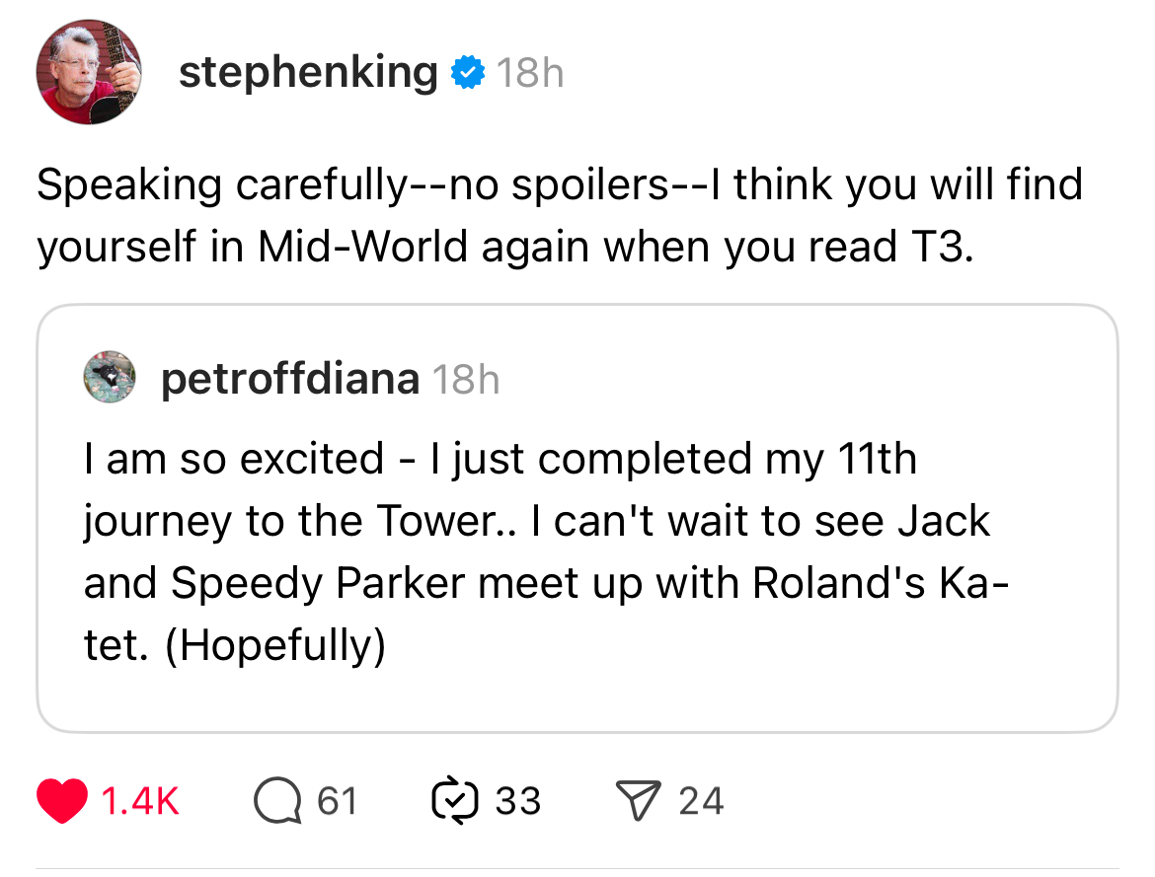Click the word "Mid-World" in the post

pos(363,248)
